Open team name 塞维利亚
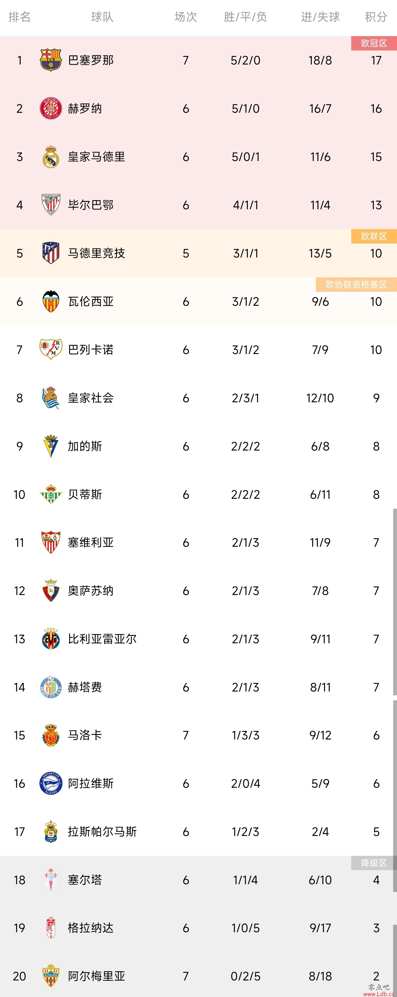The image size is (397, 997). pyautogui.click(x=91, y=542)
